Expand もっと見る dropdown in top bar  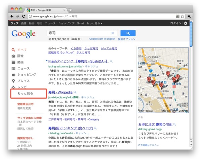(94, 23)
